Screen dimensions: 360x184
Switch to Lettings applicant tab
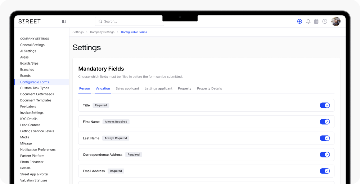(x=158, y=88)
